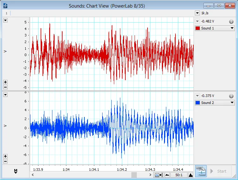Screen dimensions: 238x180
Task: Open the Sound 1 channel function dropdown
Action: click(x=232, y=28)
